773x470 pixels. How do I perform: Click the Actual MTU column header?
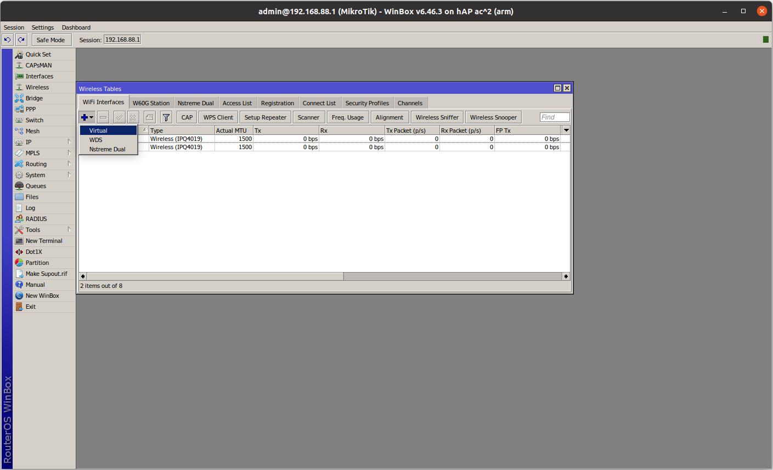tap(234, 131)
